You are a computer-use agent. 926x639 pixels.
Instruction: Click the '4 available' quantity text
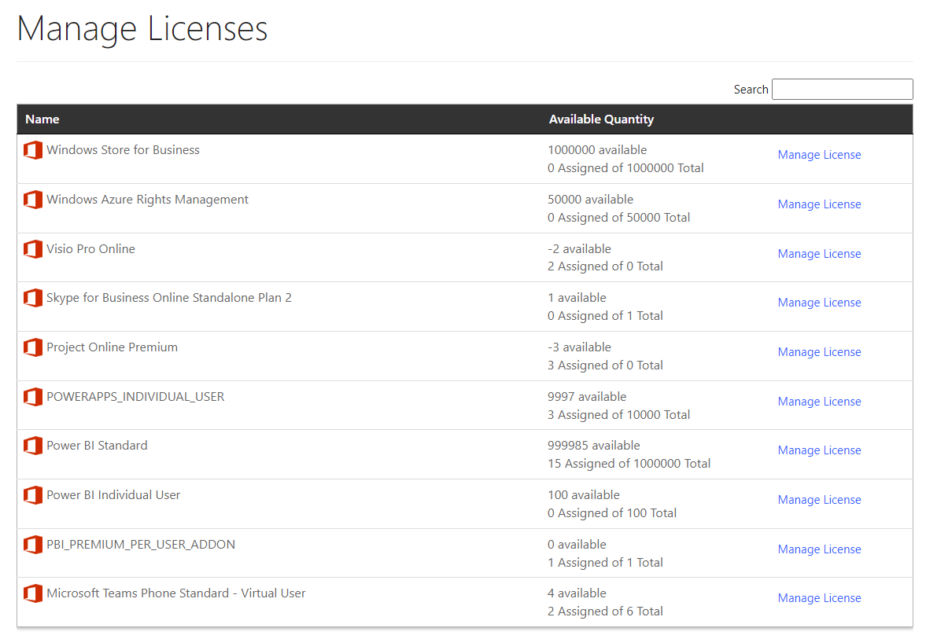pos(577,593)
